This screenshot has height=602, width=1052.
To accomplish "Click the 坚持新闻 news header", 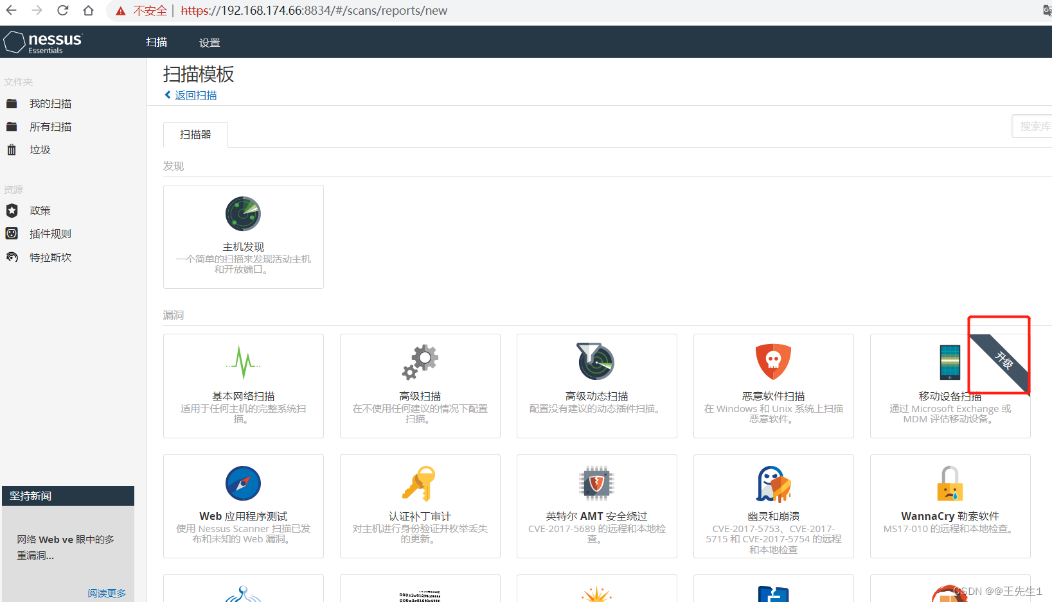I will click(68, 495).
